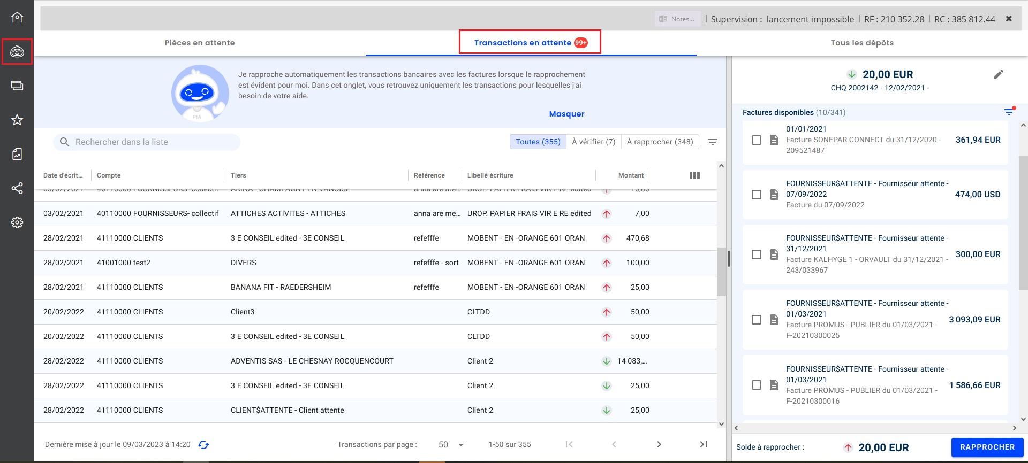The image size is (1028, 463).
Task: Go to last page of transactions
Action: pyautogui.click(x=704, y=444)
